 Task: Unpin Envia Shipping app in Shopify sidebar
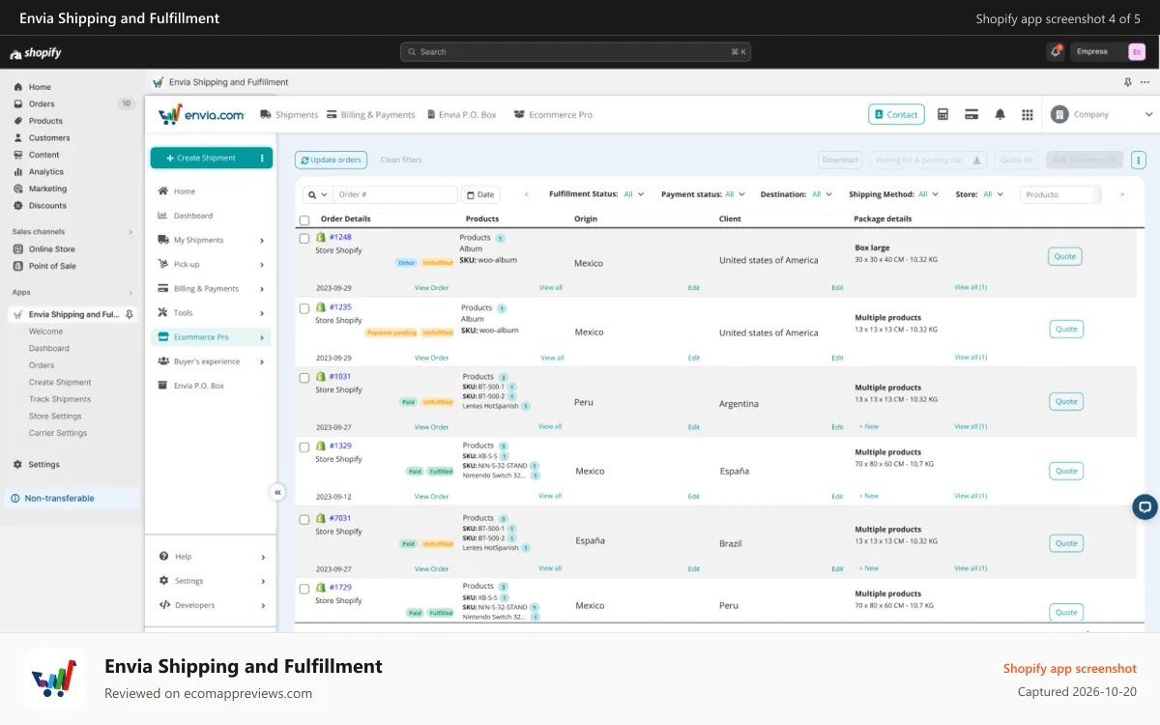(130, 314)
